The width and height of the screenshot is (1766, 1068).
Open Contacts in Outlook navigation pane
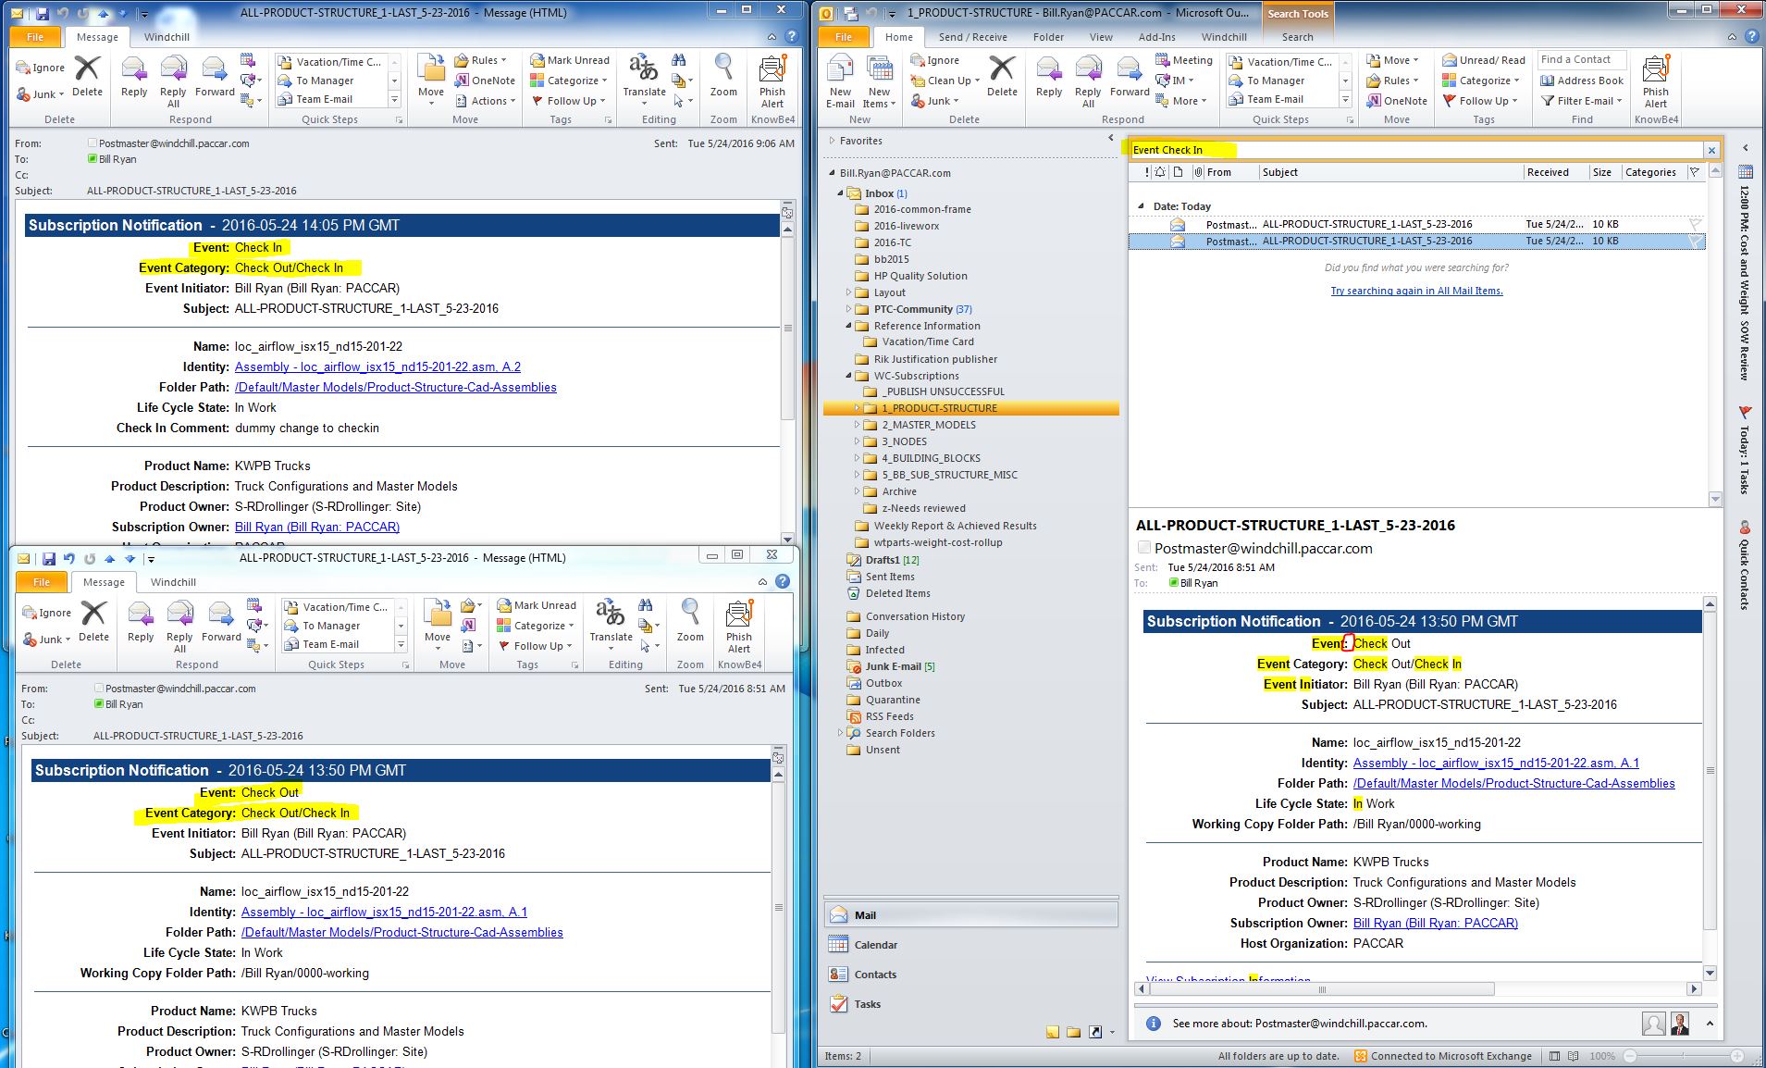970,975
